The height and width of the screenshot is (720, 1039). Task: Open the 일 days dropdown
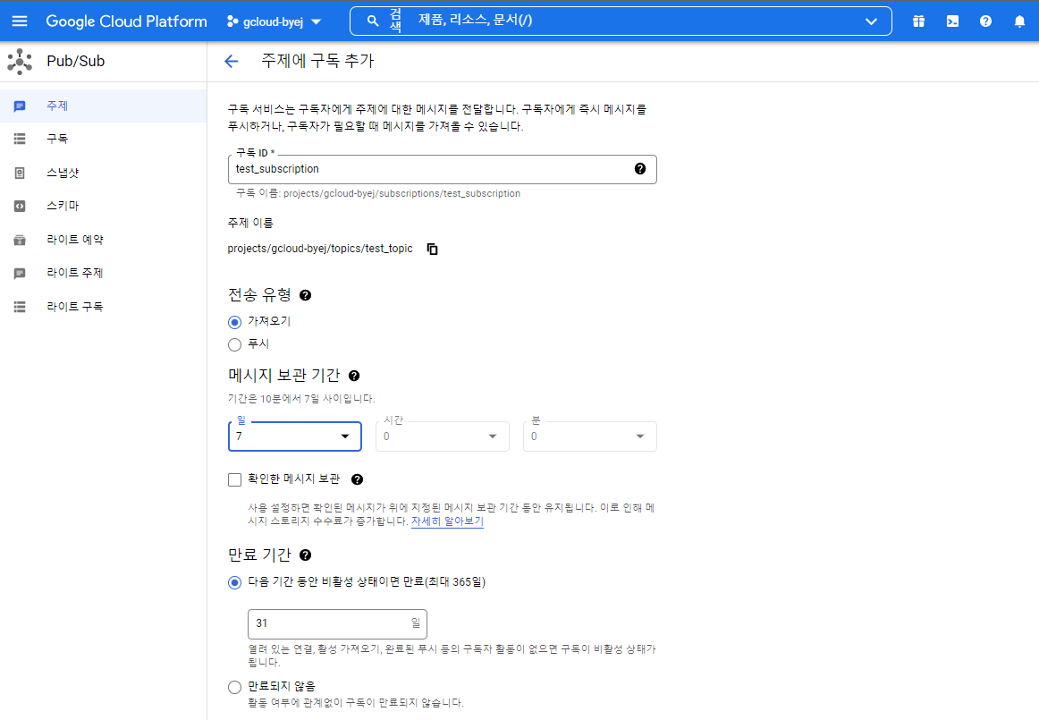[x=295, y=436]
